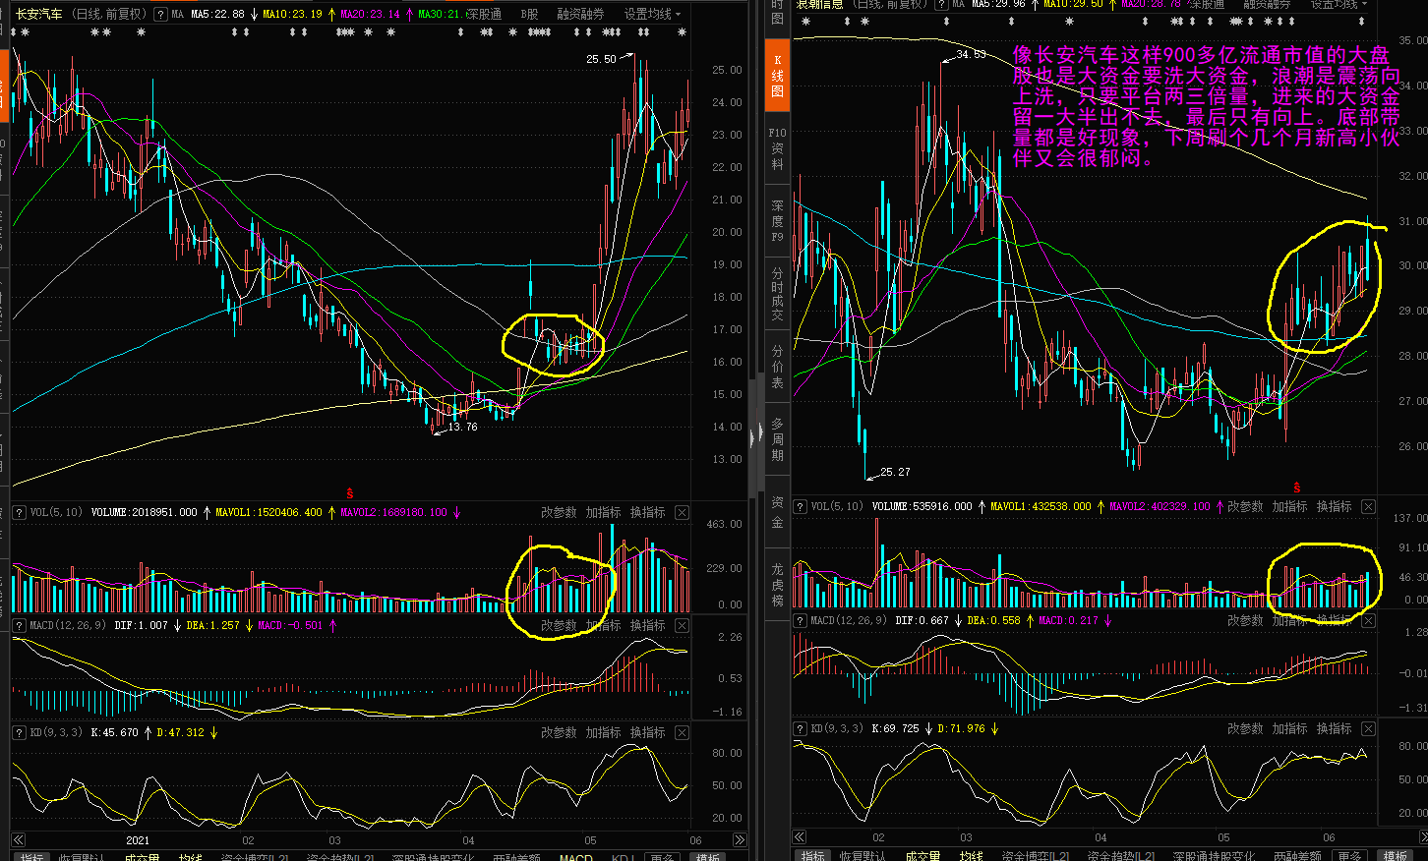Image resolution: width=1428 pixels, height=861 pixels.
Task: Open help for the left MACD(12,26,9) indicator
Action: [x=19, y=625]
